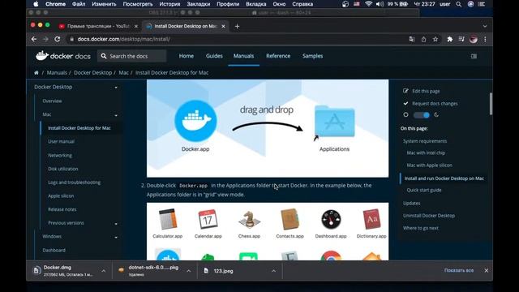Image resolution: width=519 pixels, height=292 pixels.
Task: Close the YouTube tab
Action: pos(136,26)
